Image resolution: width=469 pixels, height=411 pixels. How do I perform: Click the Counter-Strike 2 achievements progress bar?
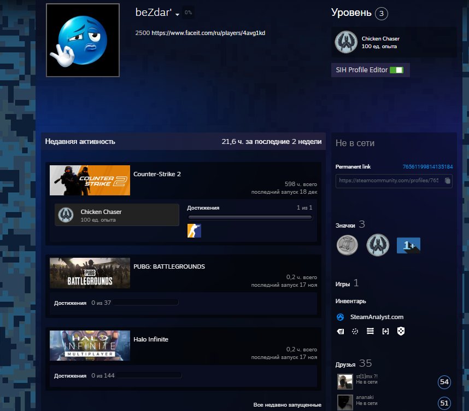click(250, 217)
